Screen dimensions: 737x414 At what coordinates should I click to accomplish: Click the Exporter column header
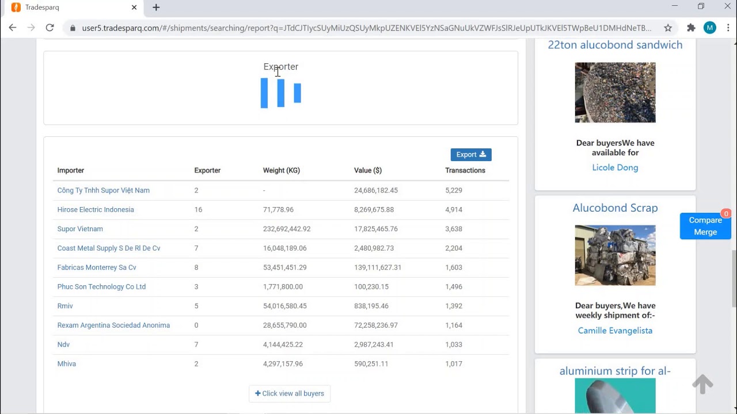point(207,170)
